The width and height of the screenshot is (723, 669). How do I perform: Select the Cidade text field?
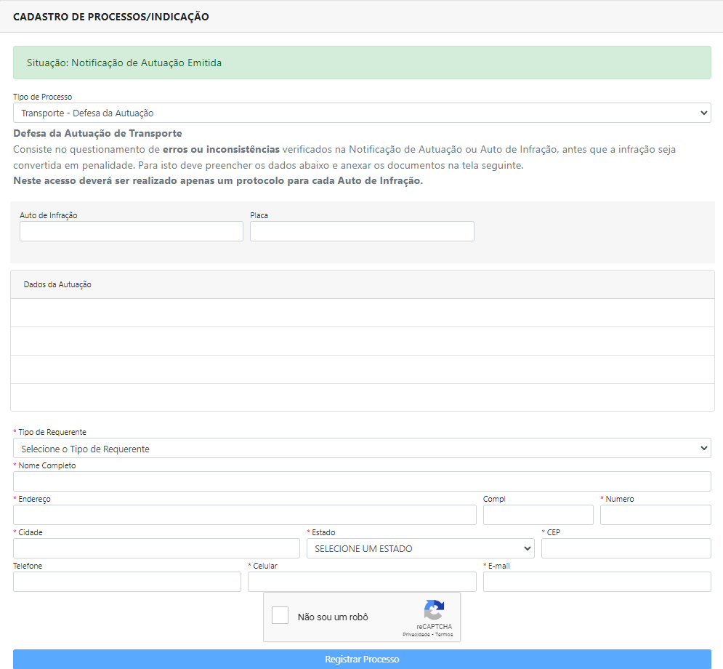pos(156,548)
